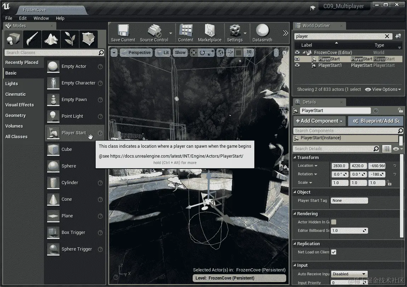This screenshot has height=287, width=407.
Task: Open the Content browser from toolbar
Action: (186, 33)
